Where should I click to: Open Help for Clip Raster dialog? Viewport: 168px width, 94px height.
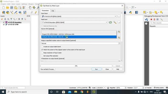click(118, 69)
